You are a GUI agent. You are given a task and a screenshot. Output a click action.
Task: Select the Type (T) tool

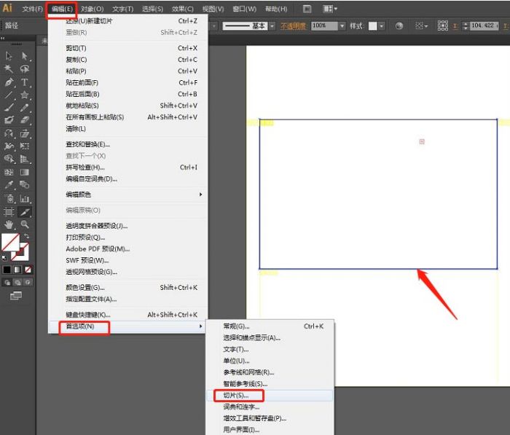25,82
